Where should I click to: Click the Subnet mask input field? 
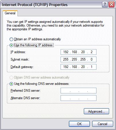pyautogui.click(x=78, y=59)
